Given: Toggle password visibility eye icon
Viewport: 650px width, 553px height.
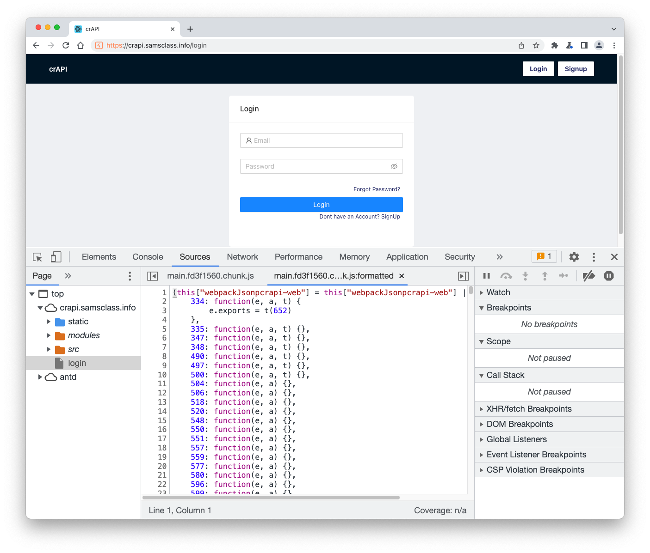Looking at the screenshot, I should [x=394, y=166].
